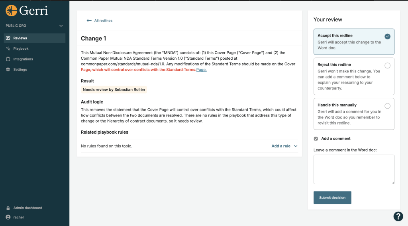Click the underlined inserted 'Page.' text
This screenshot has height=226, width=408.
coord(201,70)
